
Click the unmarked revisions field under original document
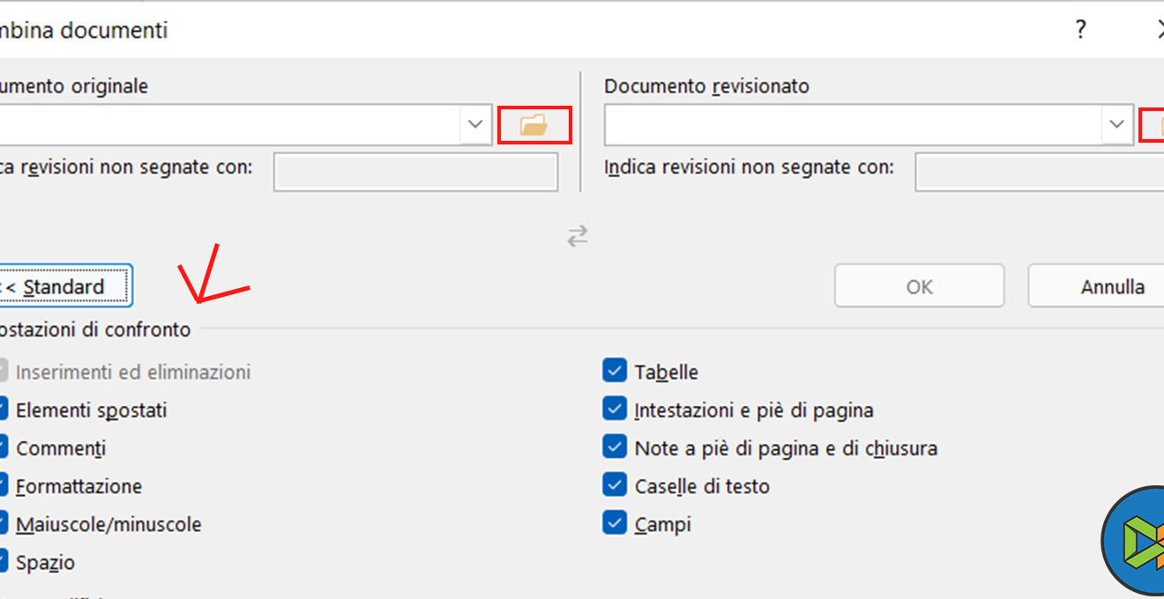415,172
